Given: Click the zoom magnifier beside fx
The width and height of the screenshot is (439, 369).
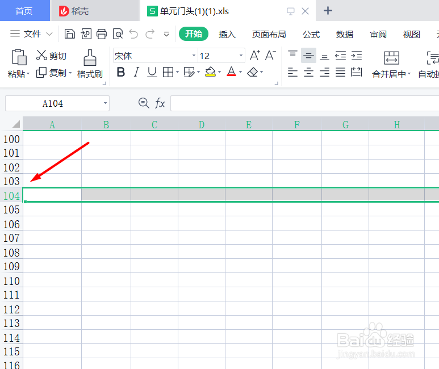Looking at the screenshot, I should click(x=144, y=103).
